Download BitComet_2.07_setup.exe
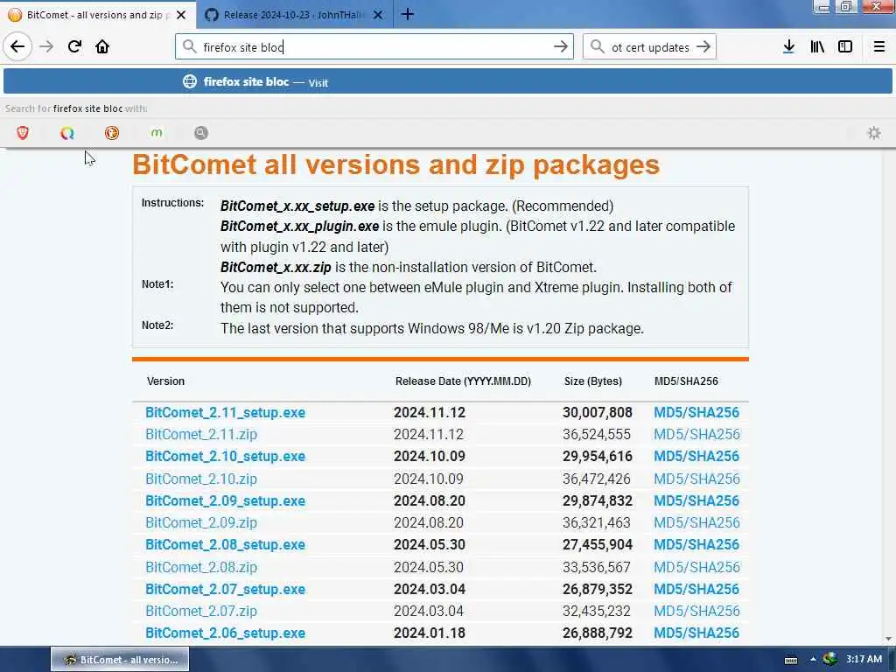Viewport: 896px width, 672px height. click(225, 589)
